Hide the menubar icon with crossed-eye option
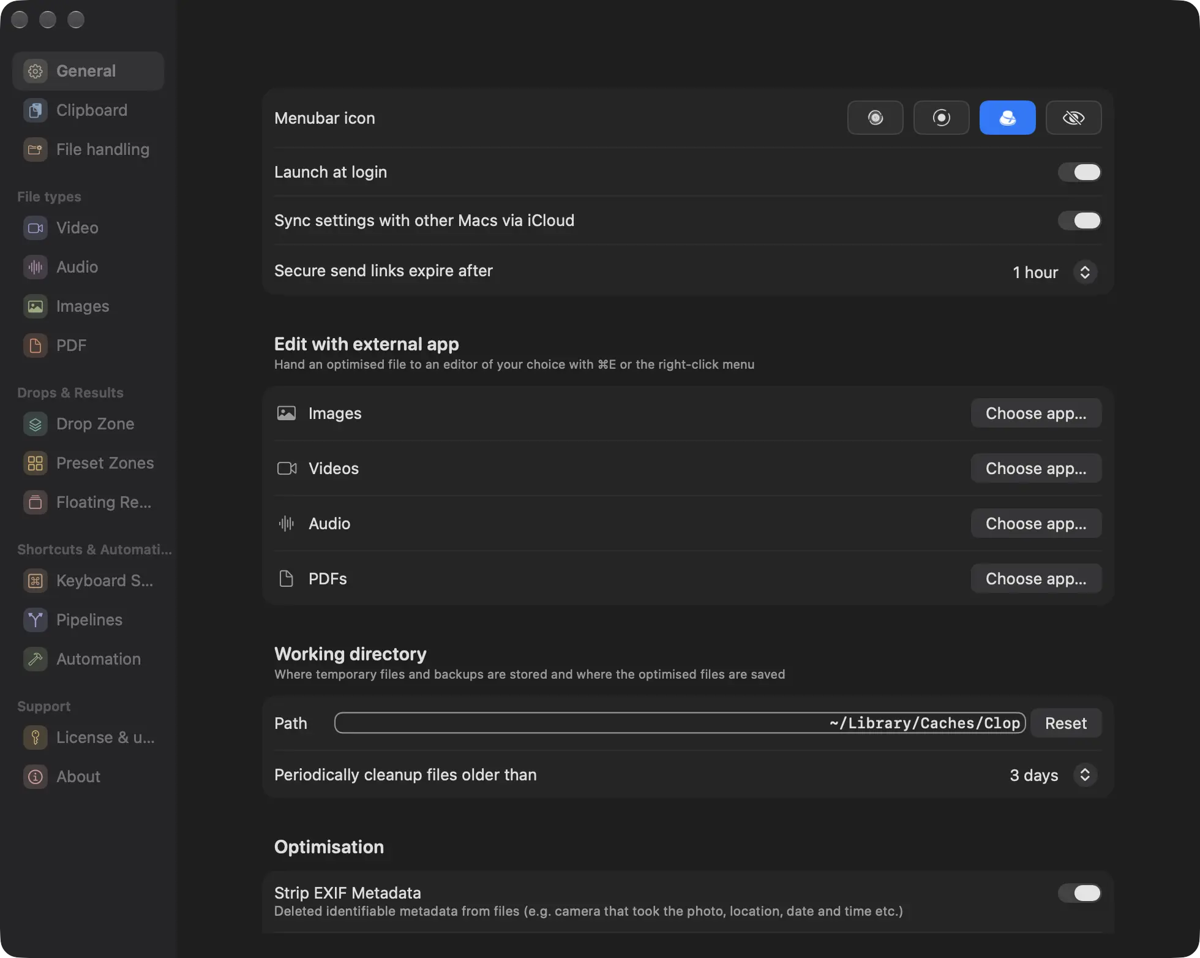Viewport: 1200px width, 958px height. pos(1074,118)
